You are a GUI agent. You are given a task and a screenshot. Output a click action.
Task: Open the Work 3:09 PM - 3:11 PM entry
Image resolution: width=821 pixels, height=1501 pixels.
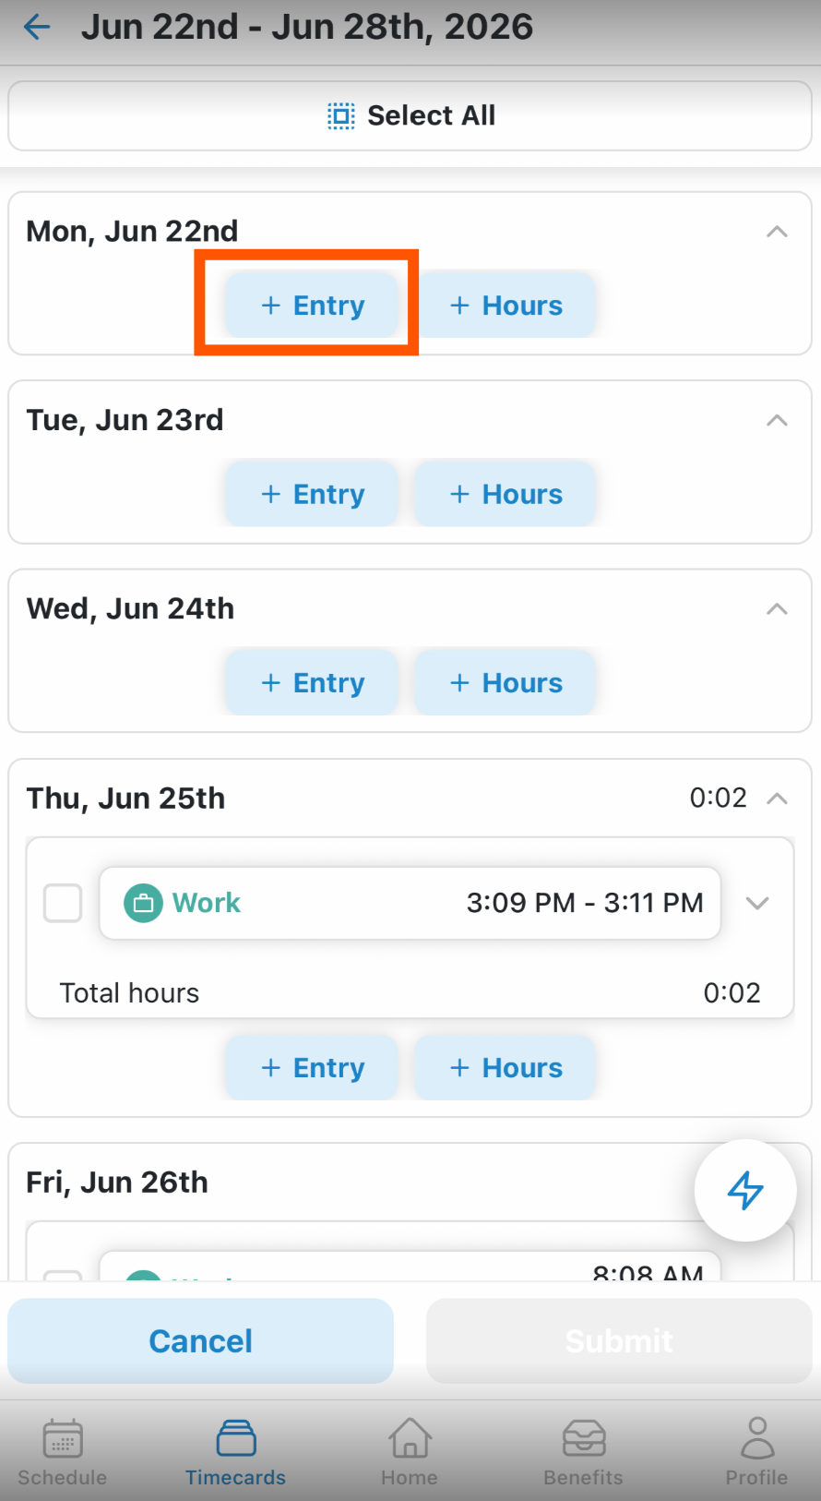[x=410, y=903]
